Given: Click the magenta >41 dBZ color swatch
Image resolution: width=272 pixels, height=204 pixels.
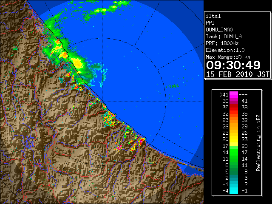Looking at the screenshot, I should click(234, 95).
